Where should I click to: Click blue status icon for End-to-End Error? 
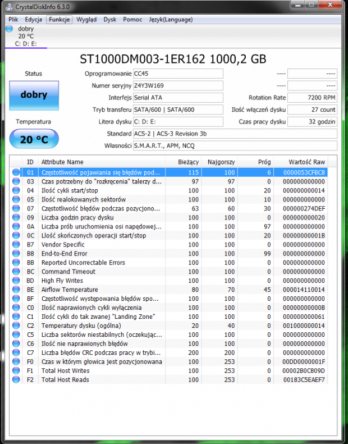16,254
